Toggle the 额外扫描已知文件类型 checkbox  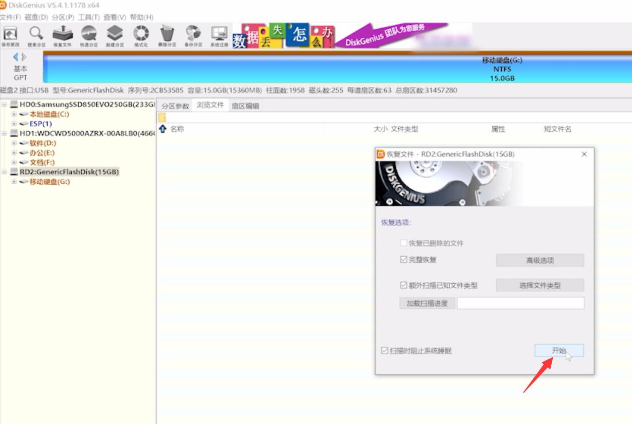pos(403,285)
